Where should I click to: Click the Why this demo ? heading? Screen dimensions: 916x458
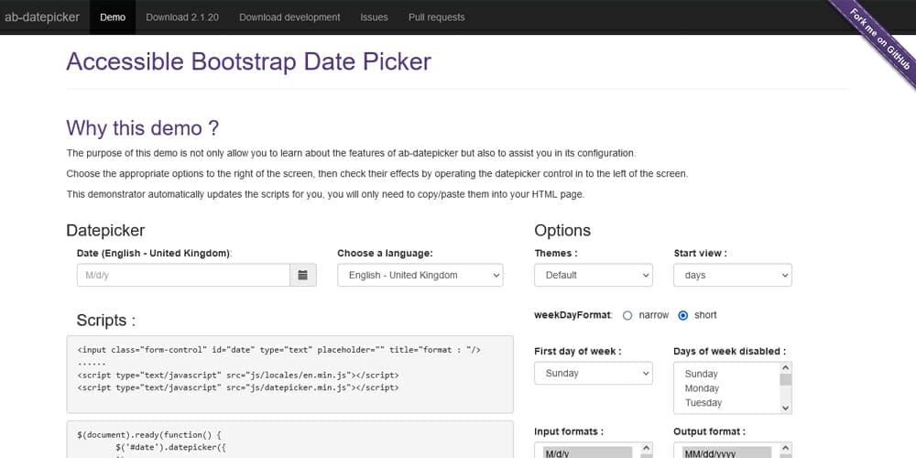pyautogui.click(x=143, y=127)
